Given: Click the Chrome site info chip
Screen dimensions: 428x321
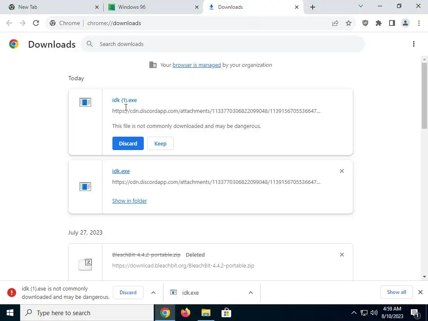Looking at the screenshot, I should (x=65, y=23).
